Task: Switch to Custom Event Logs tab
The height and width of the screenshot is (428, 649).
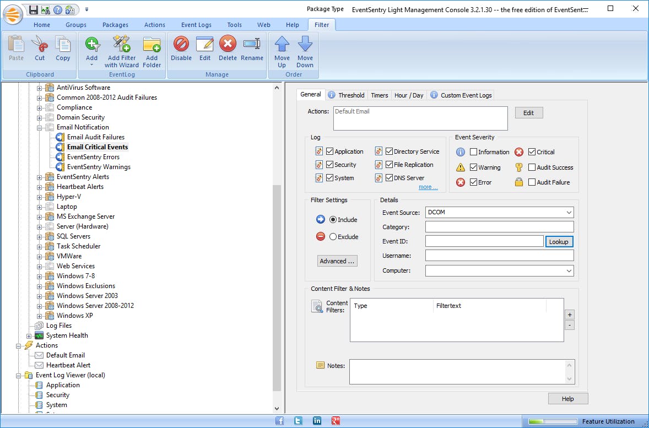Action: click(x=461, y=95)
